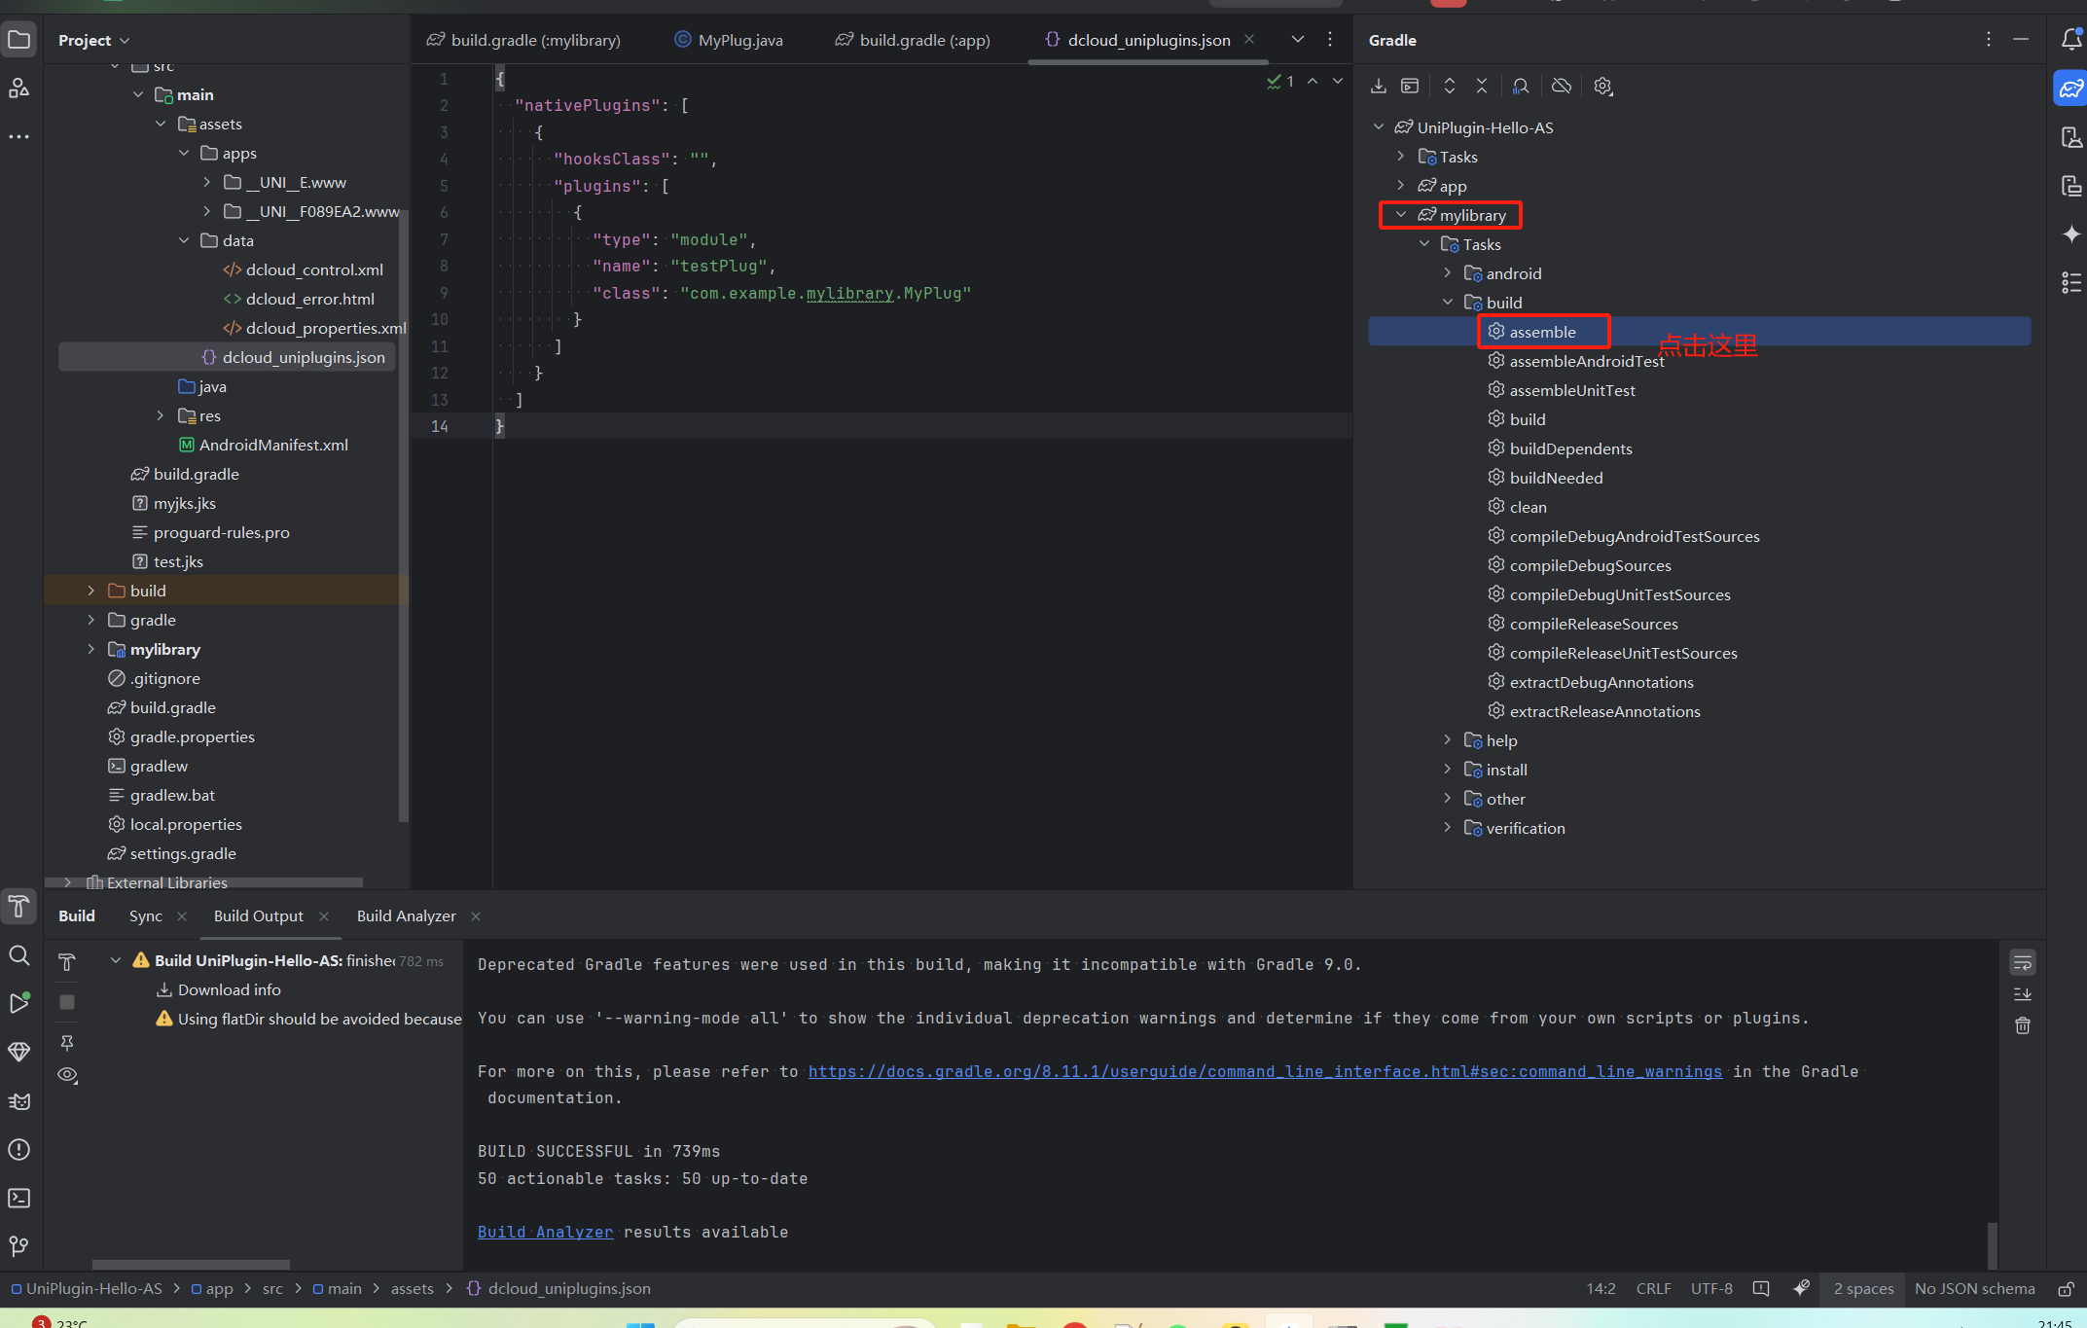Open the Build Analyzer results link

coord(545,1232)
